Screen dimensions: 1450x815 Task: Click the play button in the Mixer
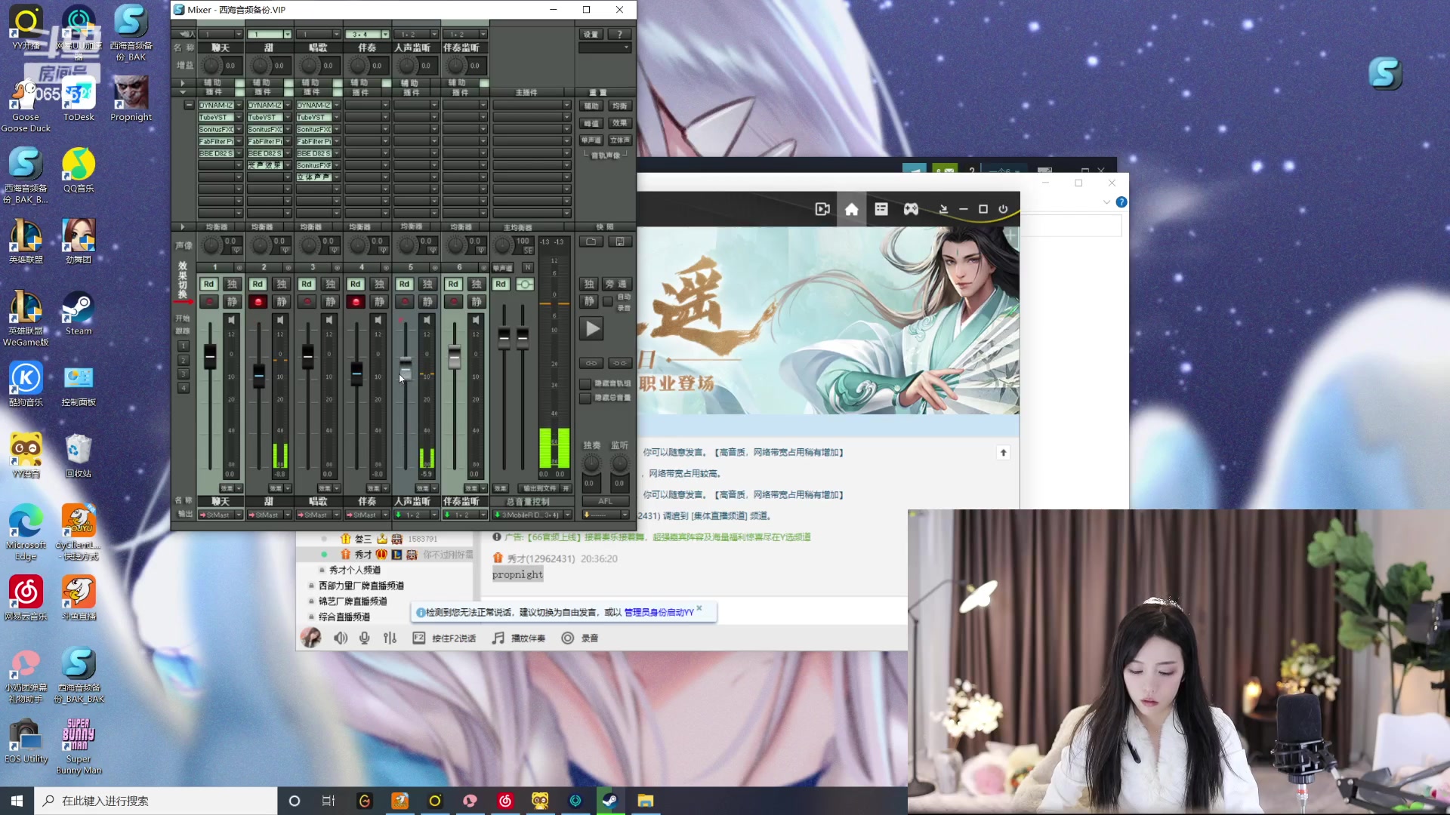[593, 328]
